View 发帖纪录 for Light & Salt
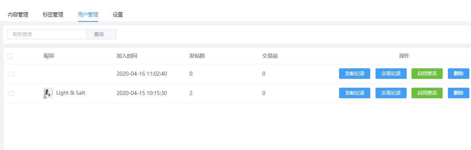Viewport: 471px width, 150px height. [x=354, y=93]
